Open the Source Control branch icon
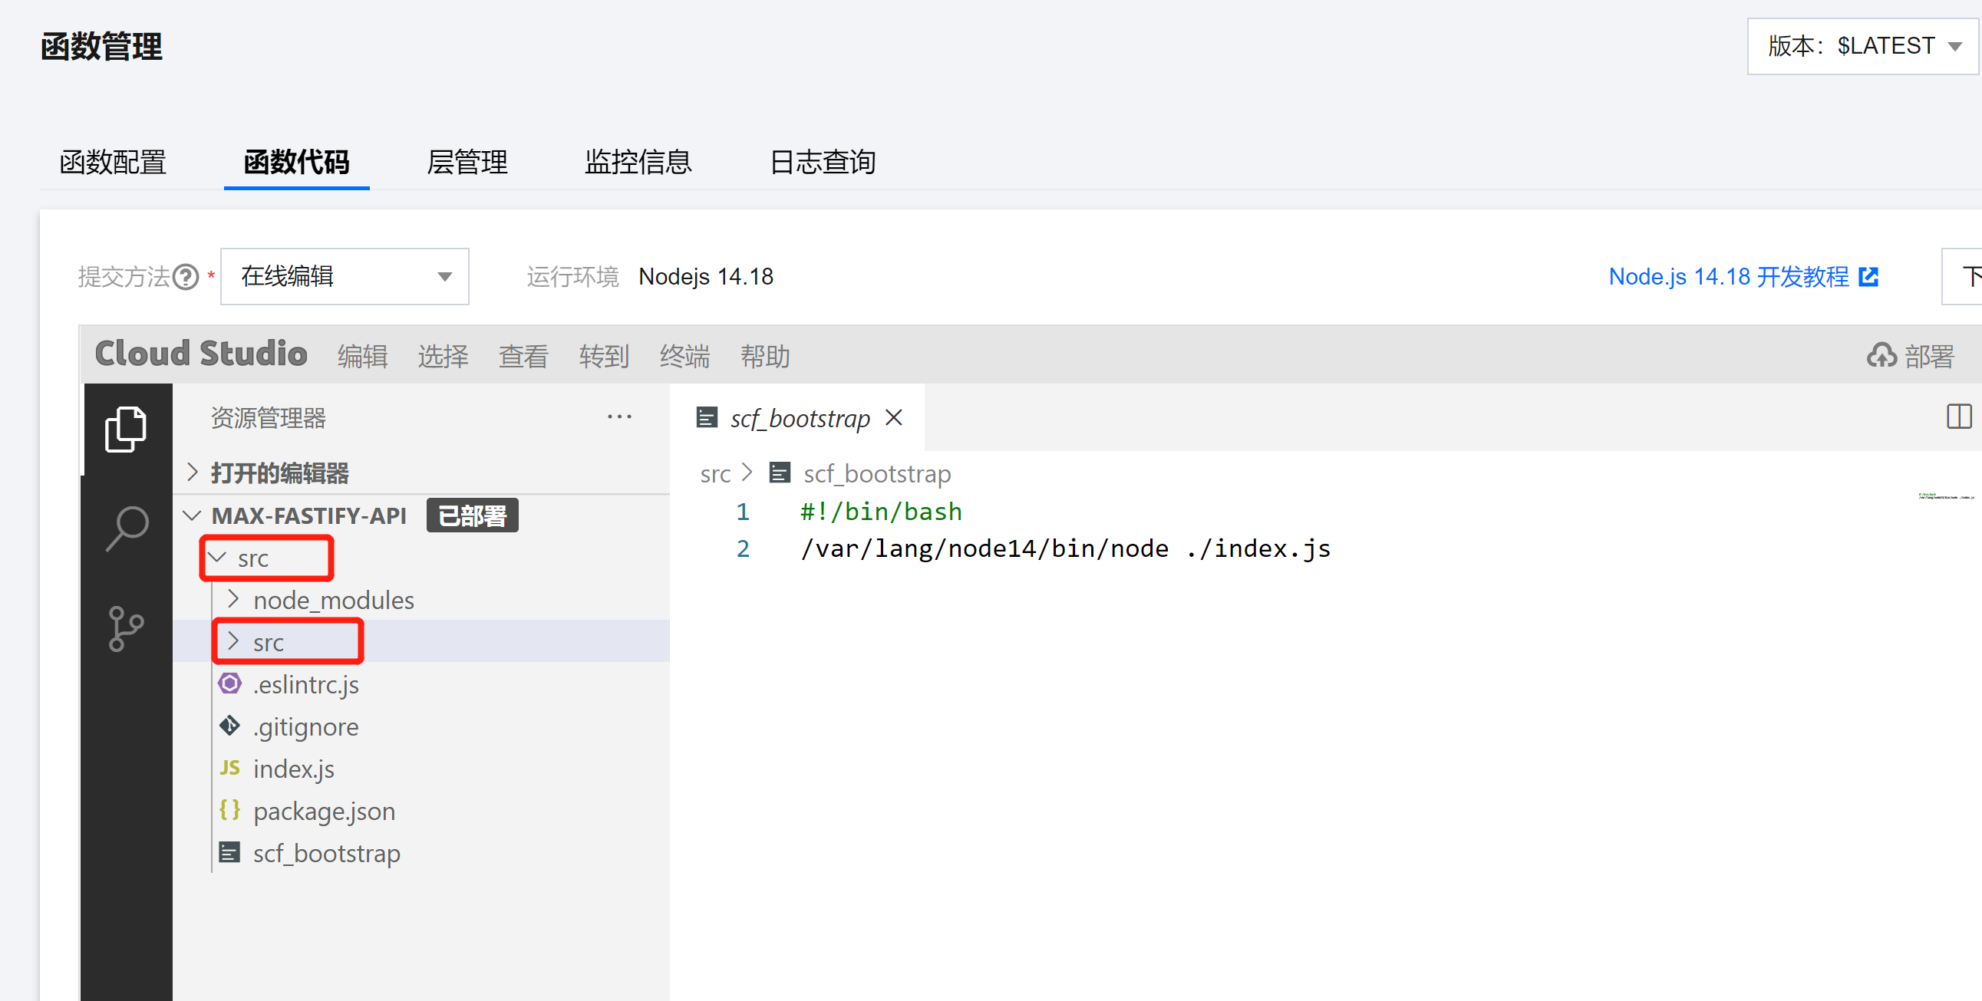This screenshot has height=1001, width=1982. 125,629
